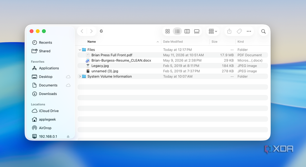Select Brian Press Full Front.pdf
This screenshot has width=306, height=167.
[x=173, y=55]
